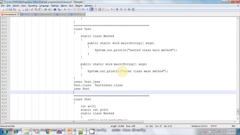Viewport: 240px width, 135px height.
Task: Select the innerclasses.txt tab
Action: [x=10, y=14]
